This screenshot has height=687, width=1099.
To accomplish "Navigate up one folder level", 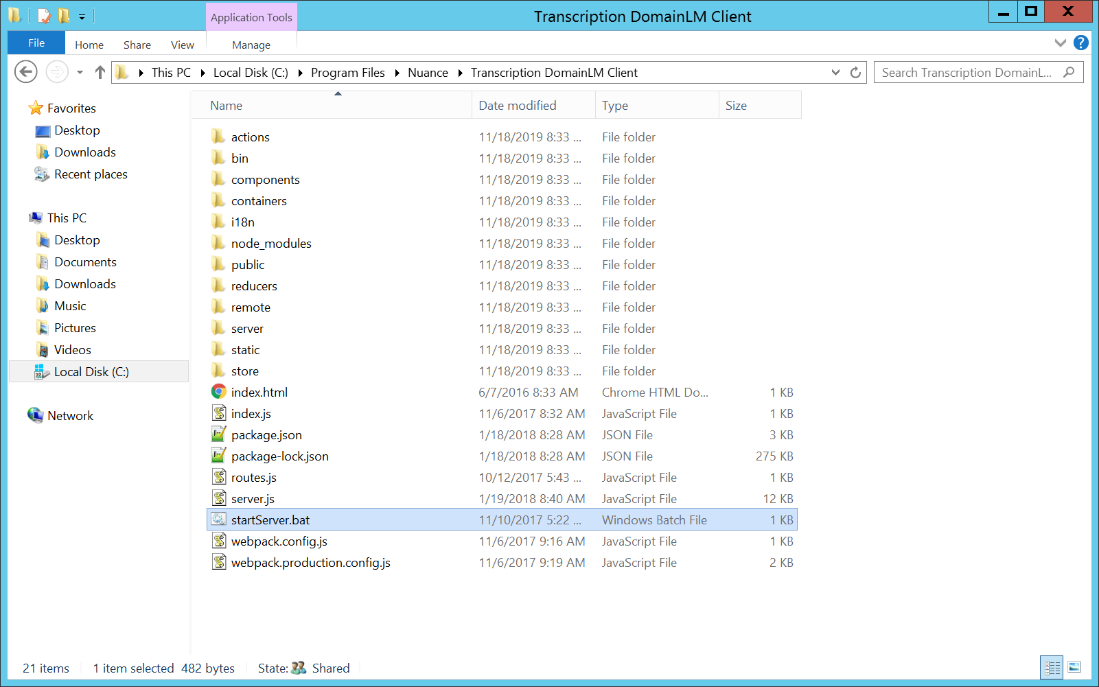I will (100, 71).
